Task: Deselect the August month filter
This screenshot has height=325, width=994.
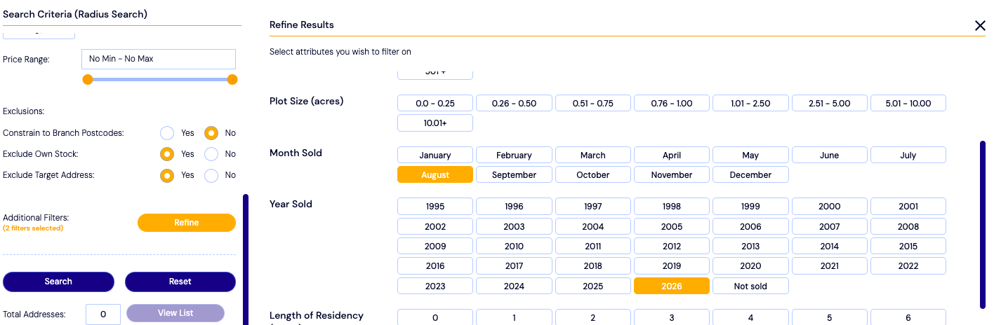Action: 435,174
